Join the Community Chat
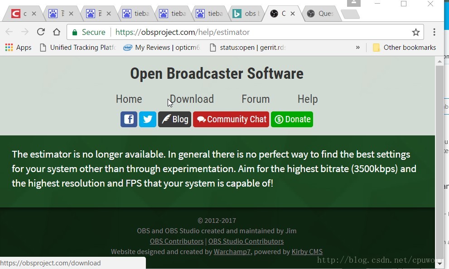 tap(231, 119)
